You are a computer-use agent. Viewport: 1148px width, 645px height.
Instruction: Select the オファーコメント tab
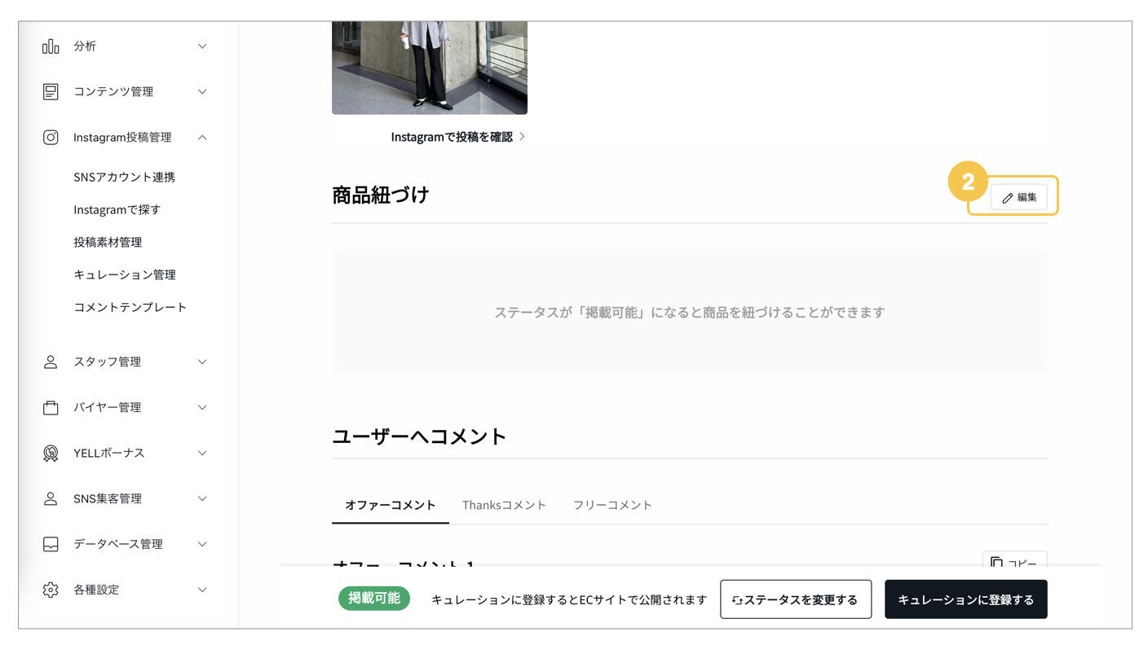(x=391, y=505)
